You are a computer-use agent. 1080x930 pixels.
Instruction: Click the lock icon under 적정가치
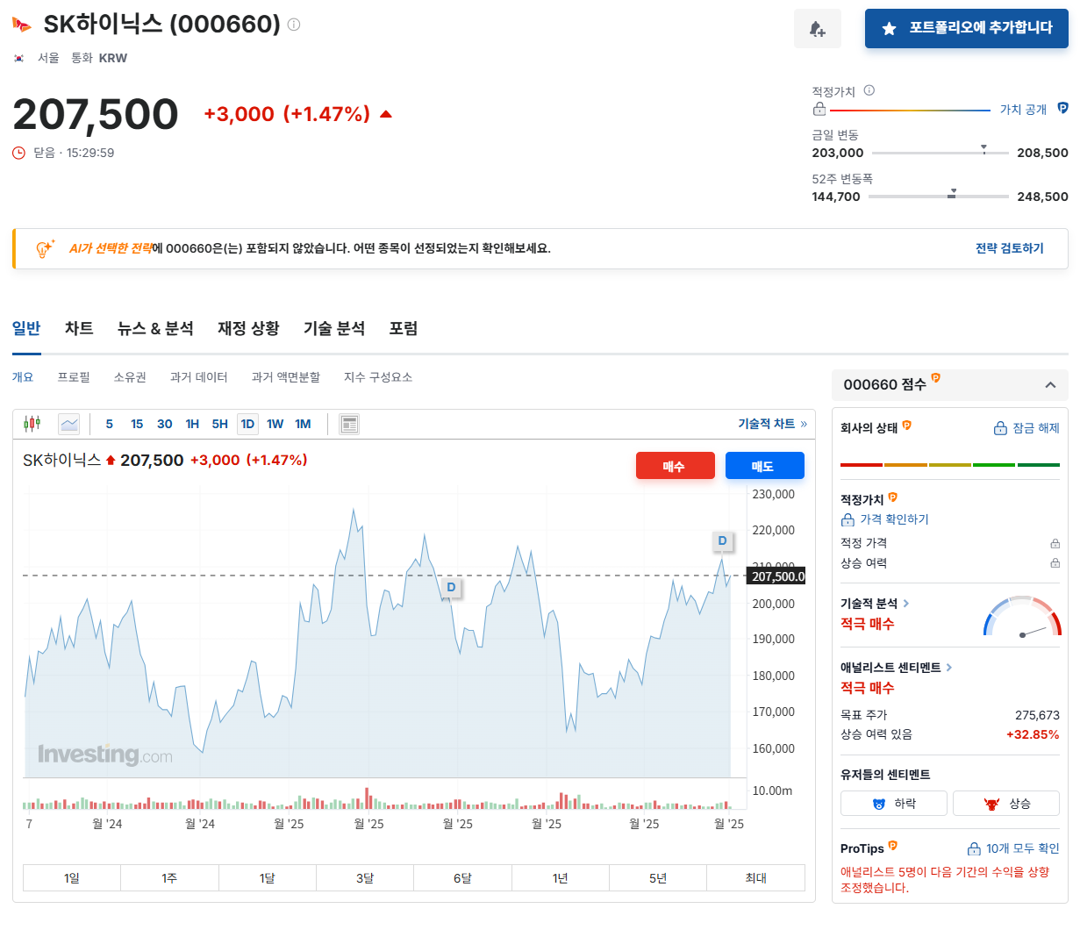coord(819,109)
